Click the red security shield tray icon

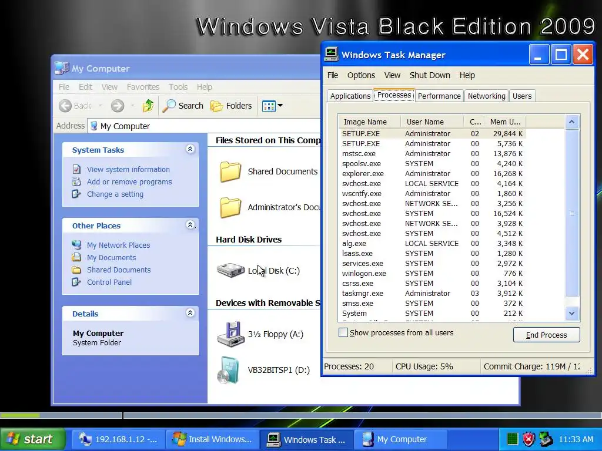[529, 439]
